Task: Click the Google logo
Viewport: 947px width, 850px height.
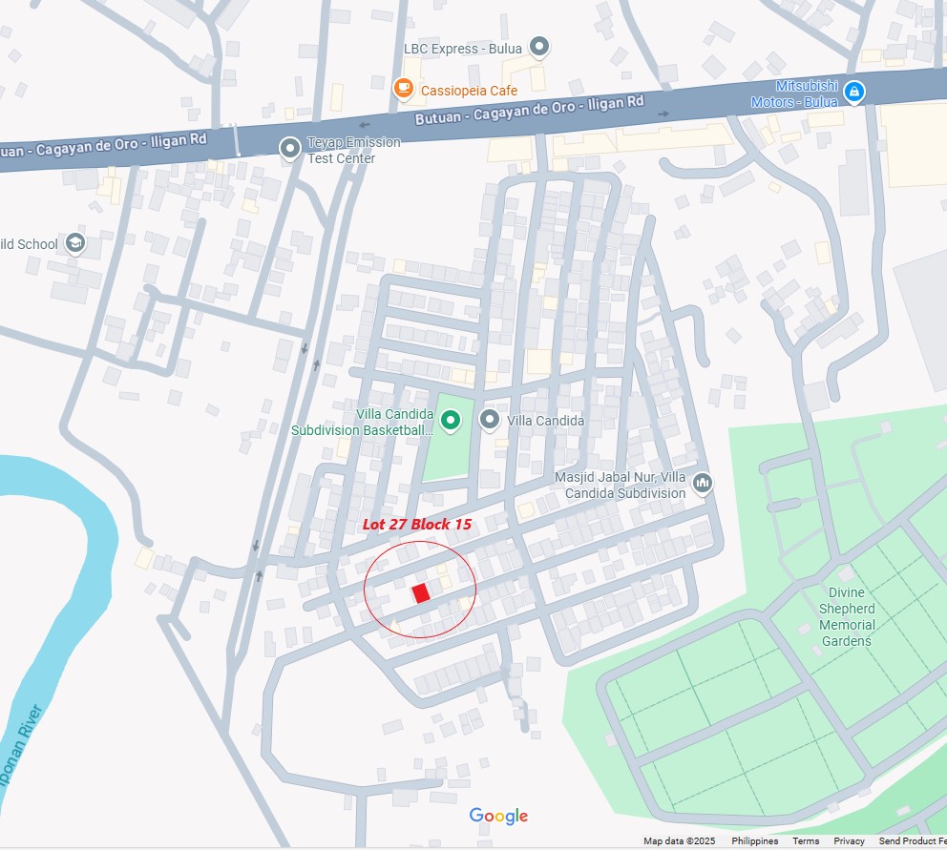Action: (498, 817)
